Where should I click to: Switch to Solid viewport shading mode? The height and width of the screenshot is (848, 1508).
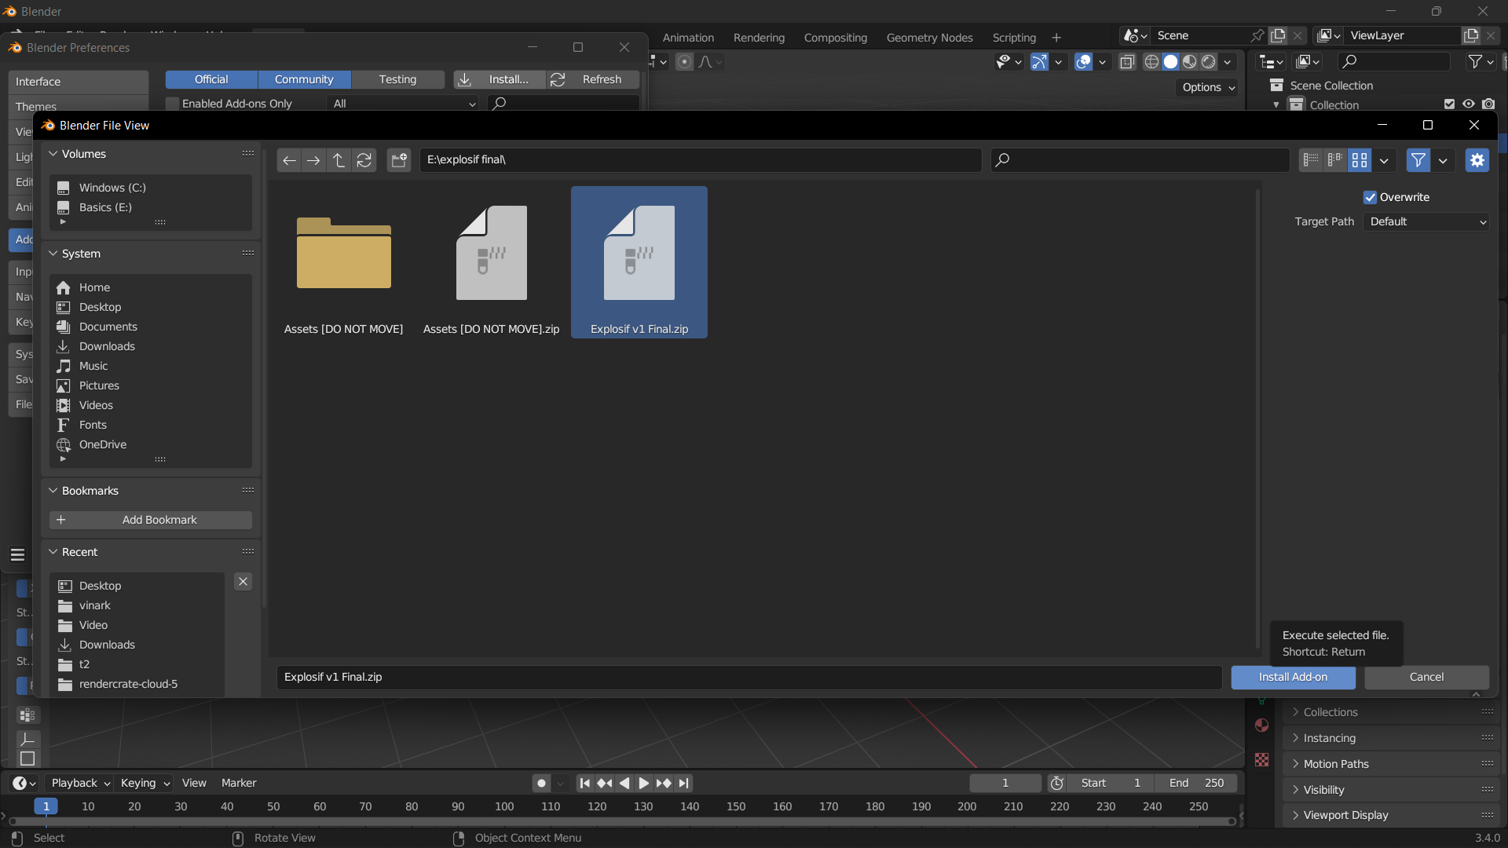(1170, 61)
